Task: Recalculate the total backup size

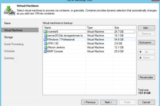Action: tap(146, 77)
